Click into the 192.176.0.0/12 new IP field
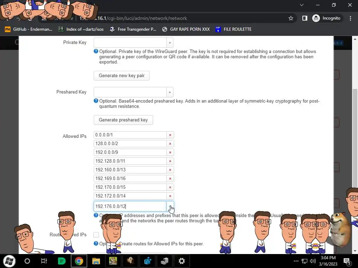The image size is (358, 268). pos(130,206)
